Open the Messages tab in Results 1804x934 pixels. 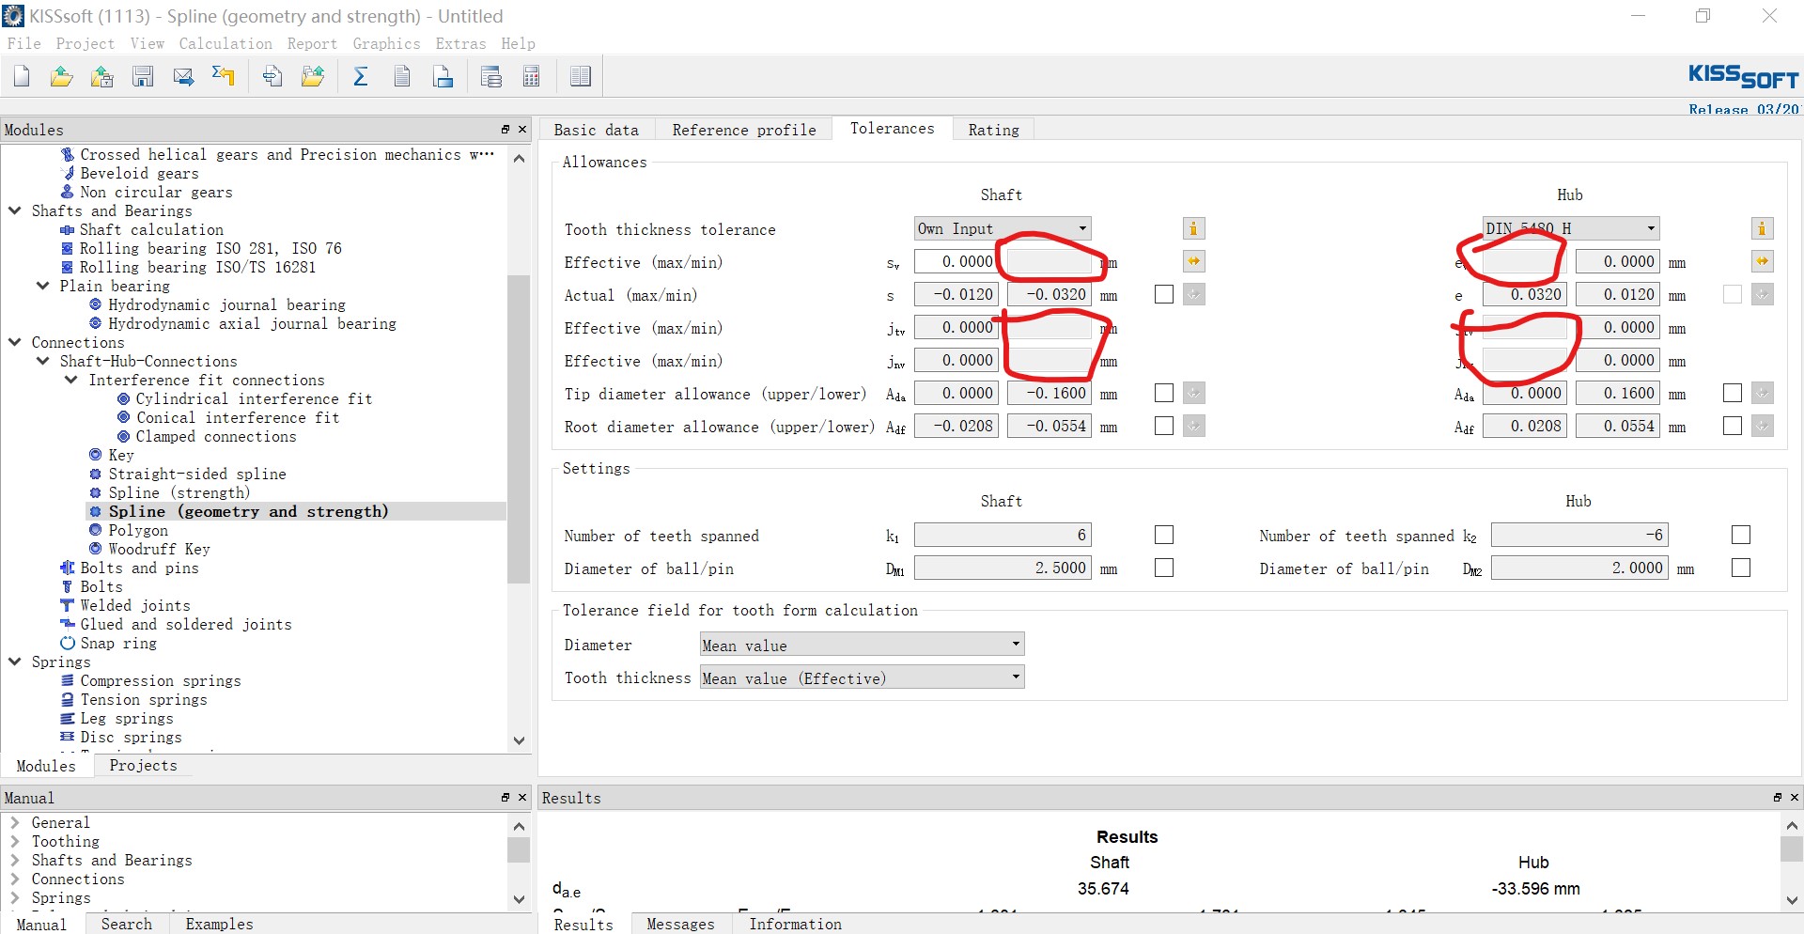(680, 924)
